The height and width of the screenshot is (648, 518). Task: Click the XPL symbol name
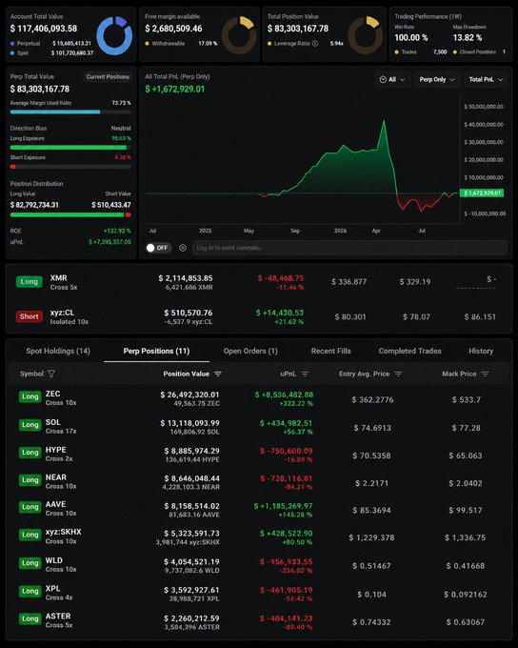tap(52, 589)
